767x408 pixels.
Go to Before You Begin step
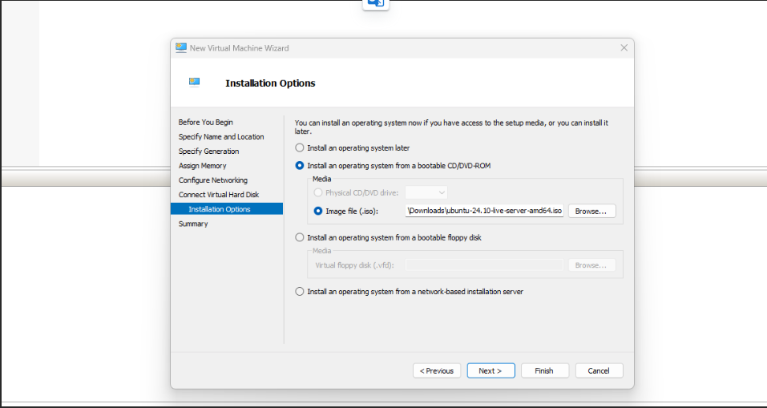pos(206,123)
